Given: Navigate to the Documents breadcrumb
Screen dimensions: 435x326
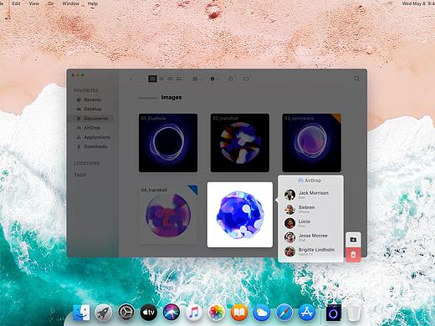Looking at the screenshot, I should tap(148, 98).
